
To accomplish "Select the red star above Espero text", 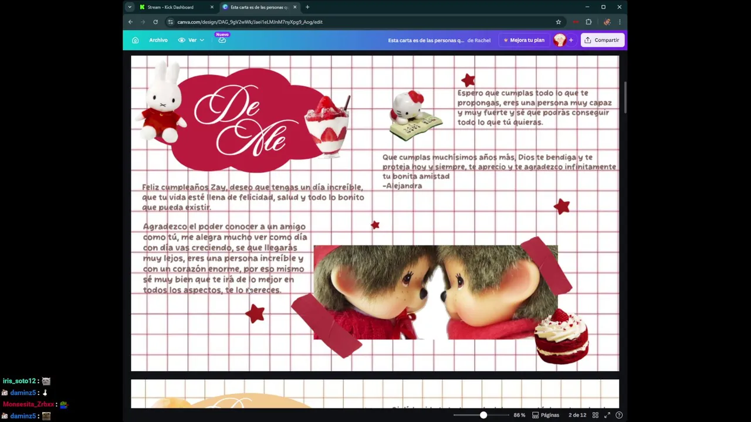I will coord(468,80).
